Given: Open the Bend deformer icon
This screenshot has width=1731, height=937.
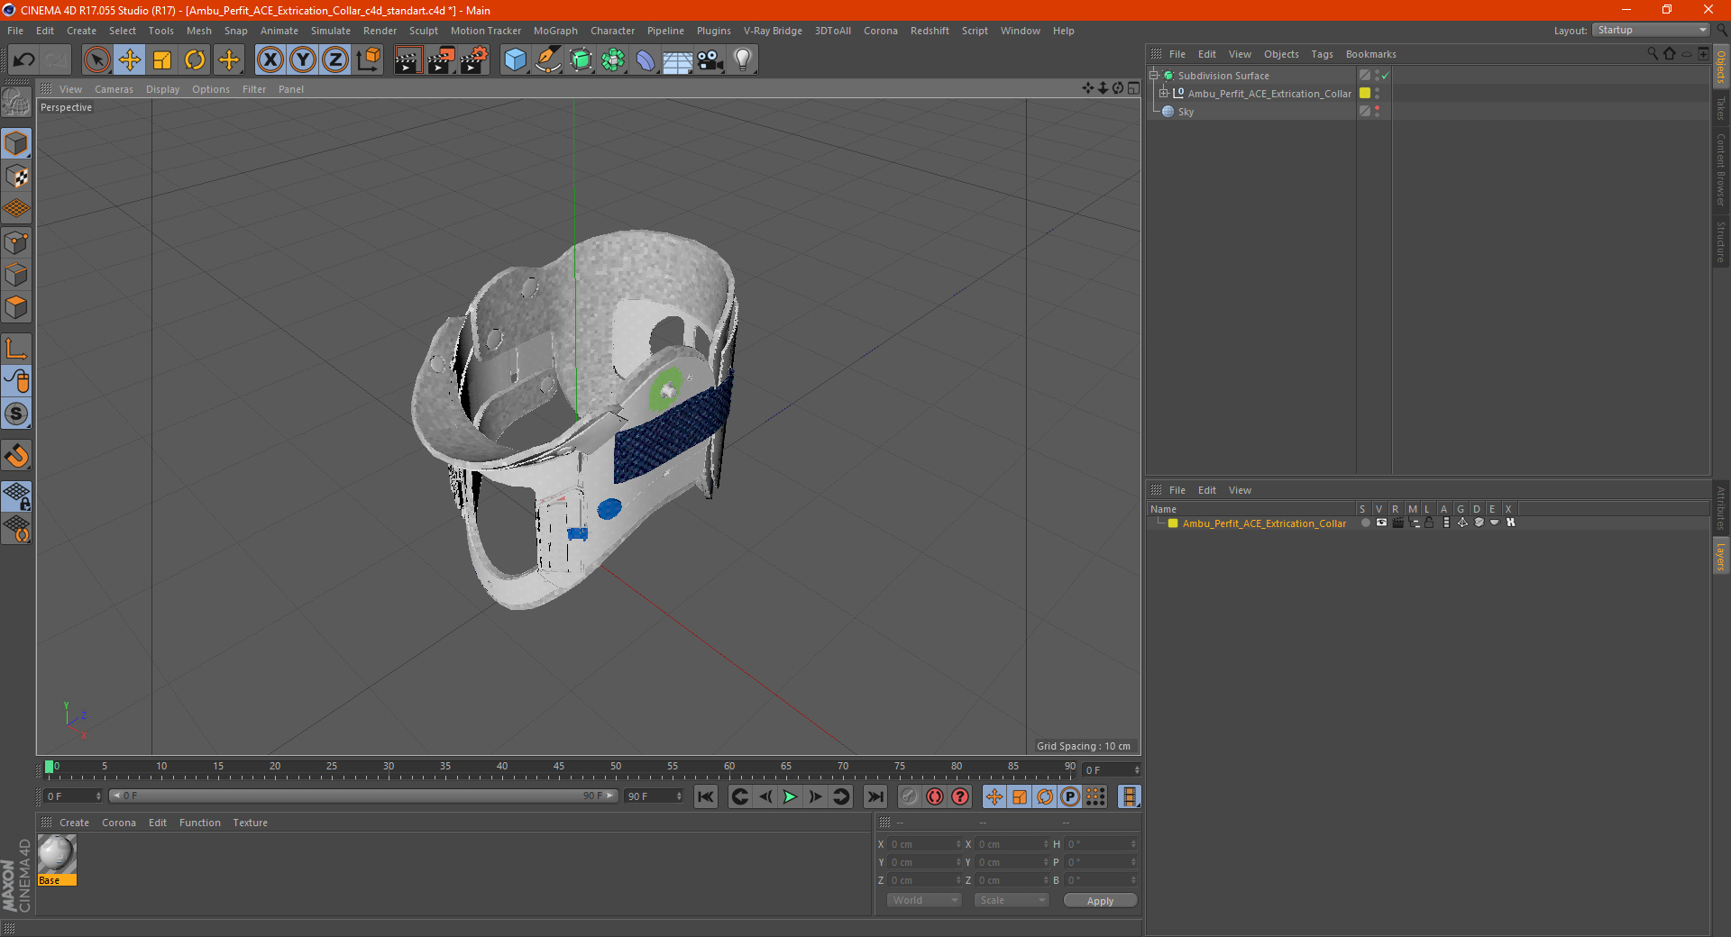Looking at the screenshot, I should click(x=646, y=60).
